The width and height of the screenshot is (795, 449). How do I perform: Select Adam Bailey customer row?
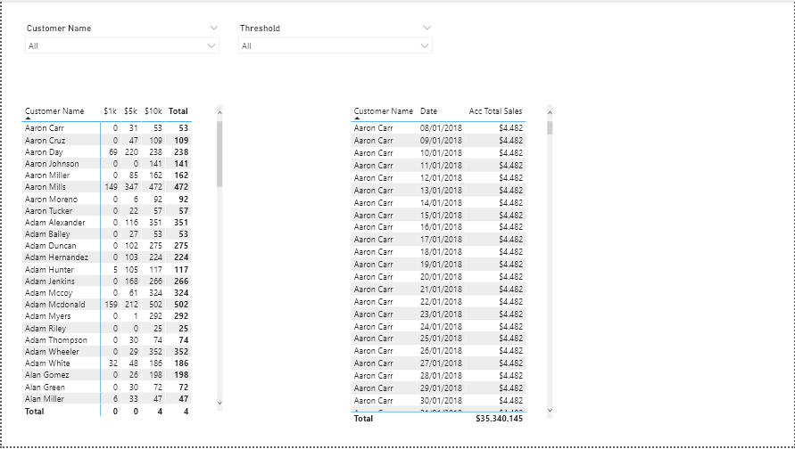pyautogui.click(x=106, y=234)
